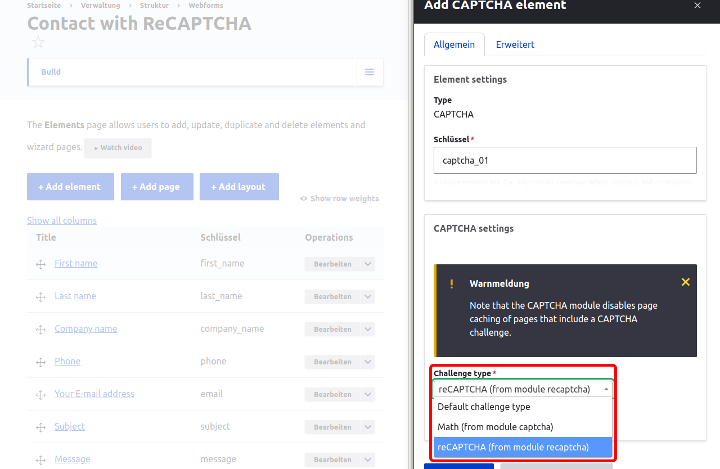Click the warning exclamation icon
Screen dimensions: 720x469
coord(451,284)
